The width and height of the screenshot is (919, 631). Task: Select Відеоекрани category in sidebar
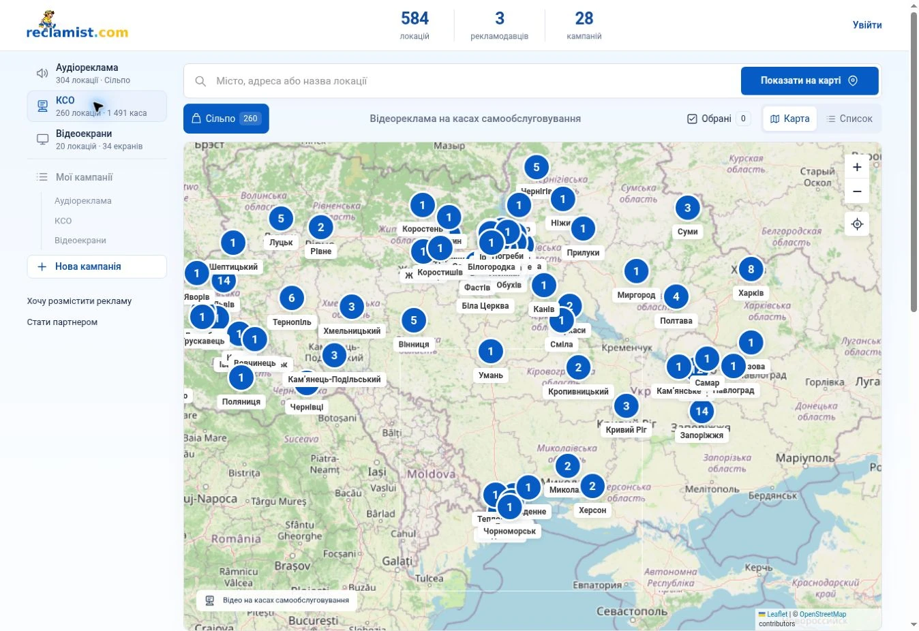97,140
